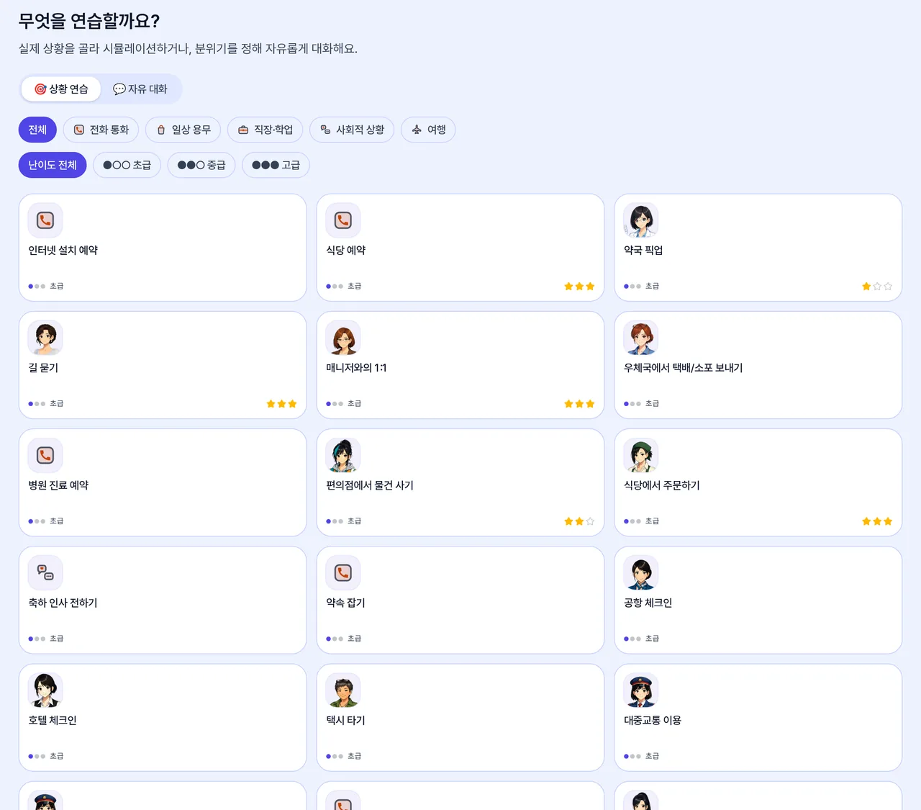Screen dimensions: 921x810
Task: Click the pharmacist avatar on 약국 픽업 card
Action: 641,220
